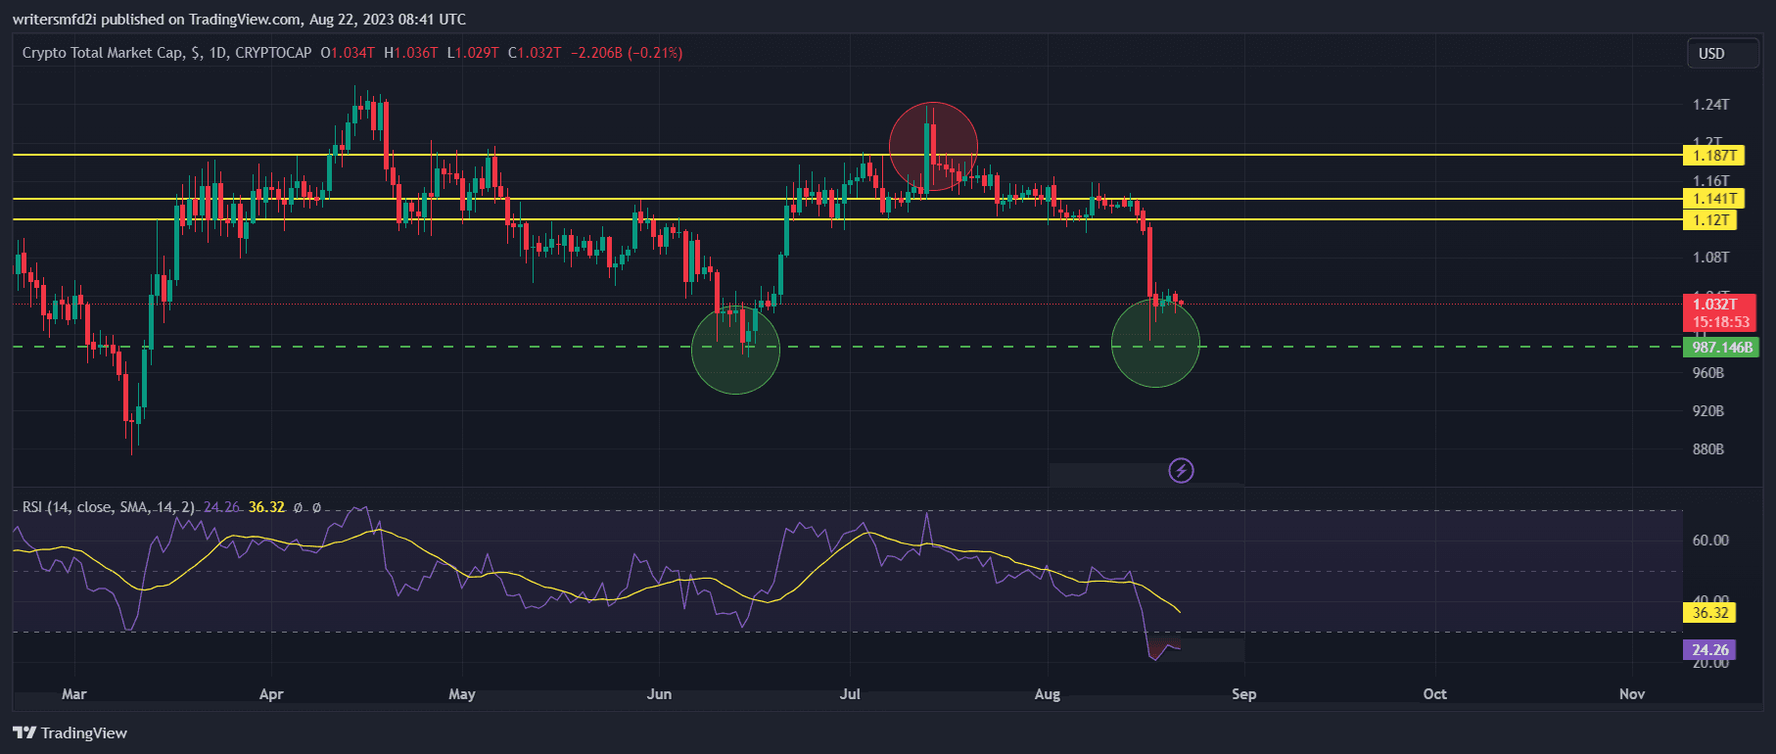Image resolution: width=1776 pixels, height=754 pixels.
Task: Click the Aug label on time axis
Action: pyautogui.click(x=1047, y=694)
